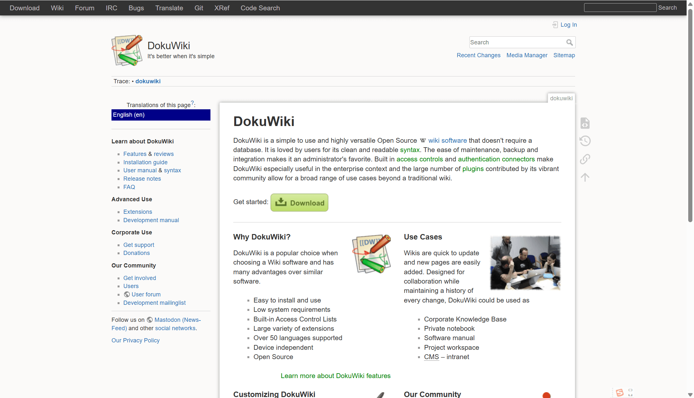Viewport: 694px width, 398px height.
Task: Click the access controls link
Action: point(420,159)
